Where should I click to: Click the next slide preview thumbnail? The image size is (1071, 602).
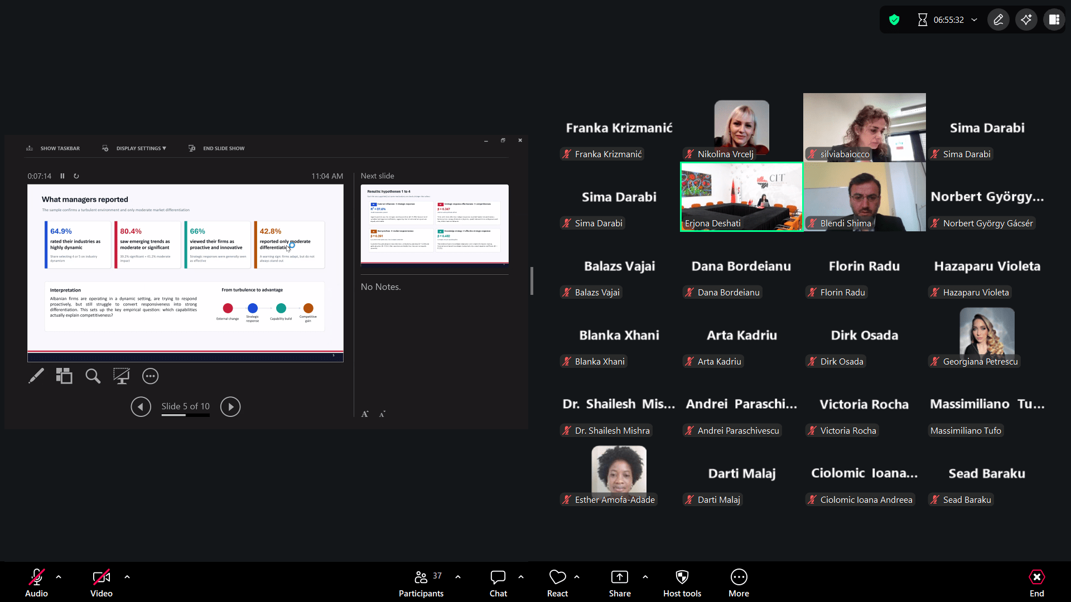click(x=434, y=224)
